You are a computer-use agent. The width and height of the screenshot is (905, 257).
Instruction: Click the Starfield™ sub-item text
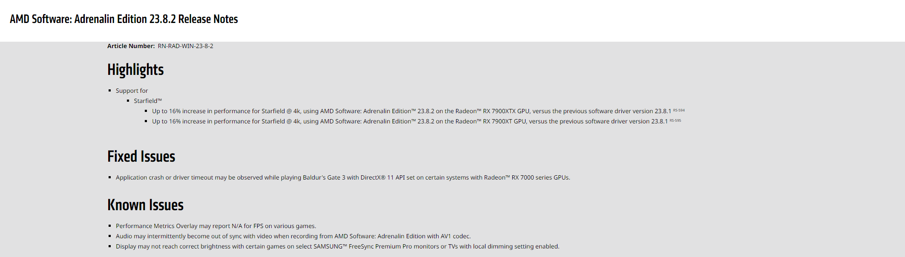(x=148, y=101)
